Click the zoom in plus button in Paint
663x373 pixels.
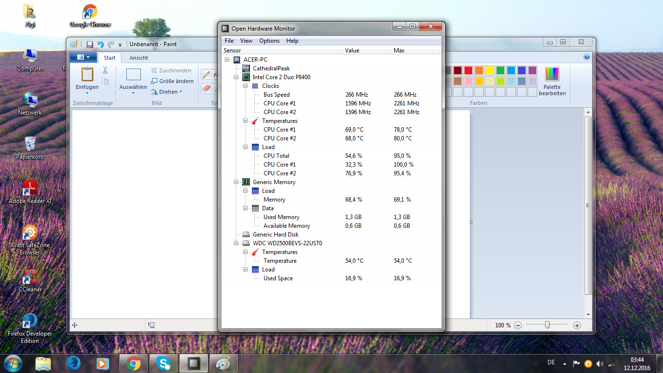click(x=577, y=325)
